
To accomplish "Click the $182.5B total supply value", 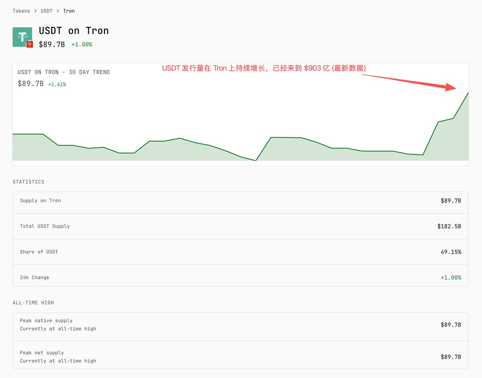I will (x=449, y=226).
